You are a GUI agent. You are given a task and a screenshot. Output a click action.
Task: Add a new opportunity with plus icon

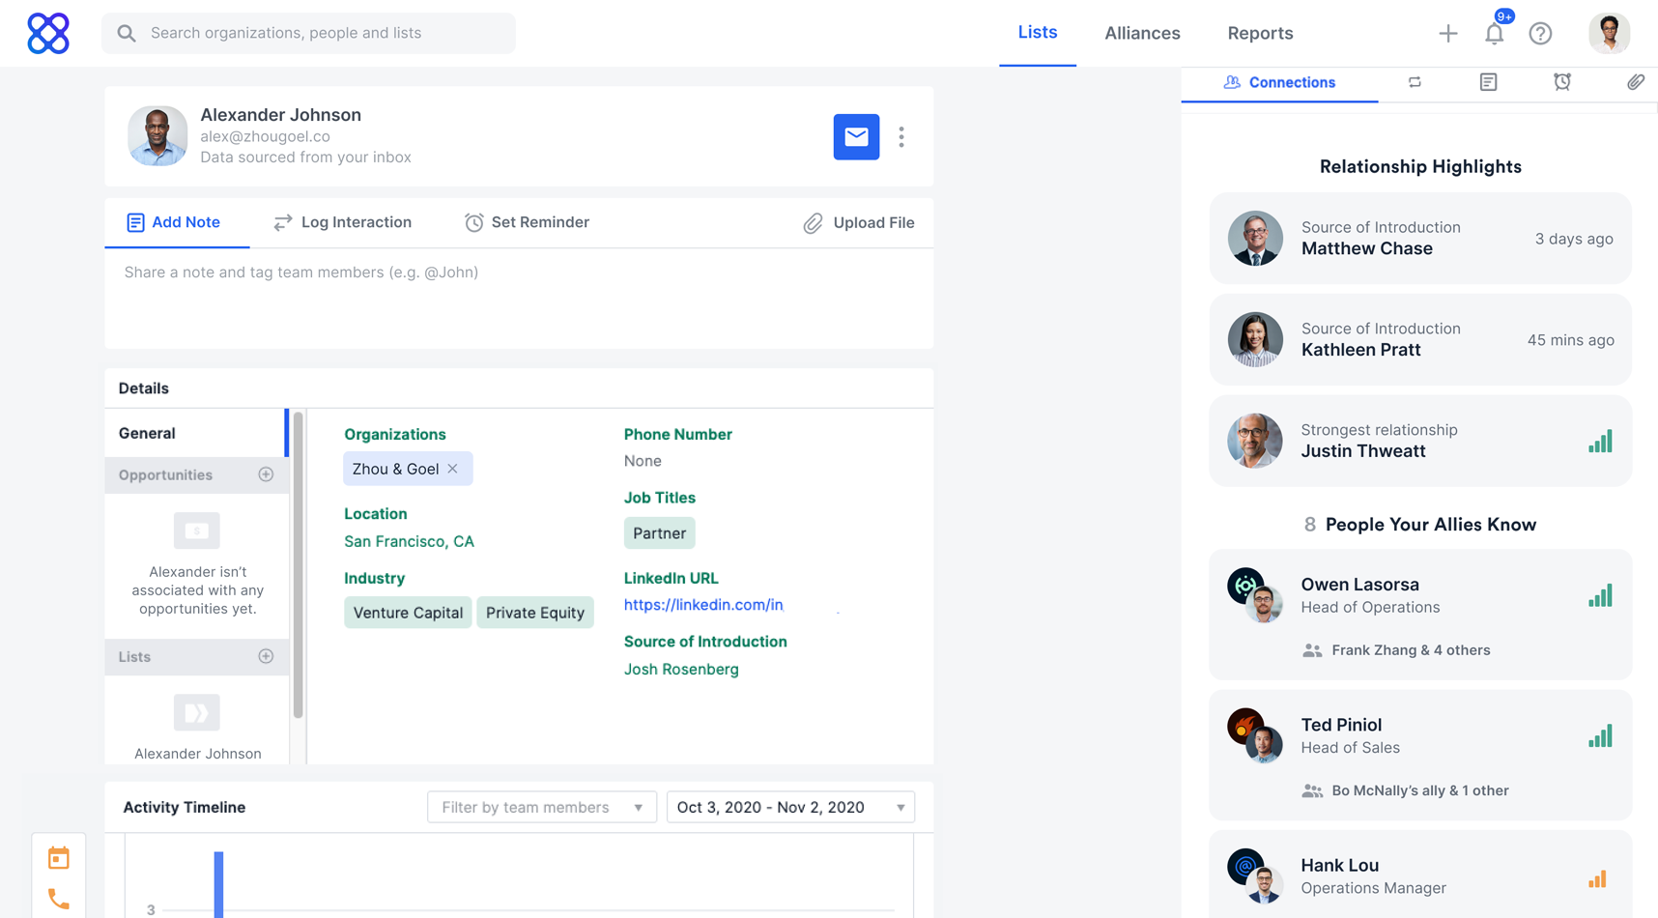coord(266,474)
